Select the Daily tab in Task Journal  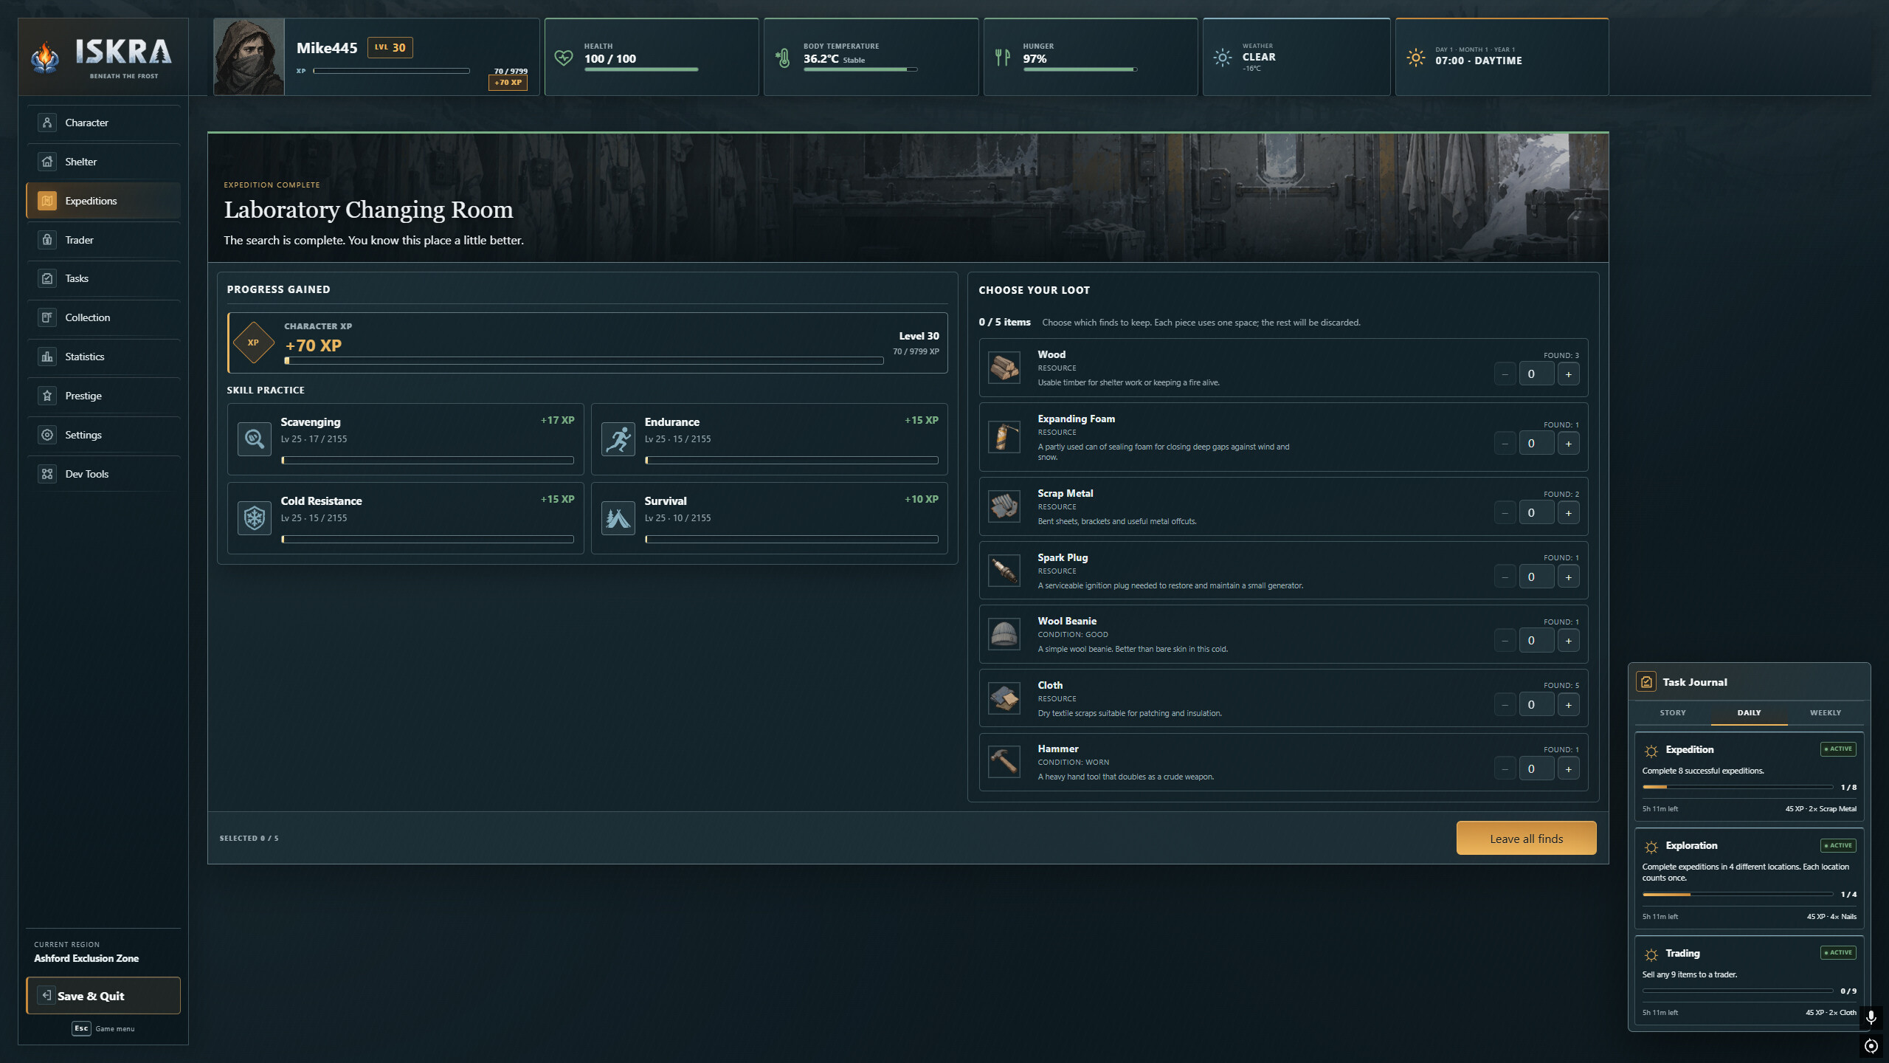tap(1749, 713)
